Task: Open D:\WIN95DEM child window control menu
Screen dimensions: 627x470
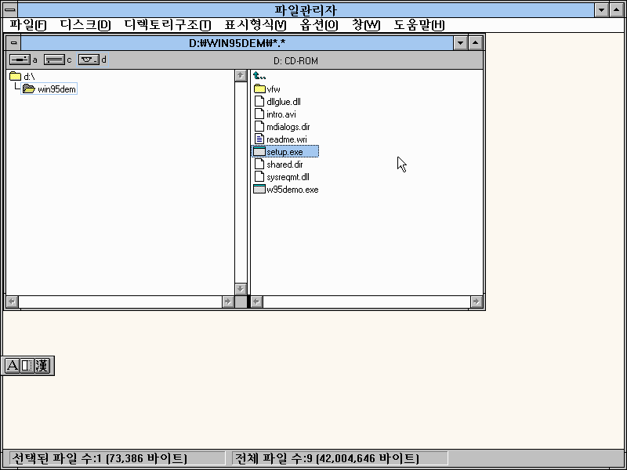Action: pos(13,43)
